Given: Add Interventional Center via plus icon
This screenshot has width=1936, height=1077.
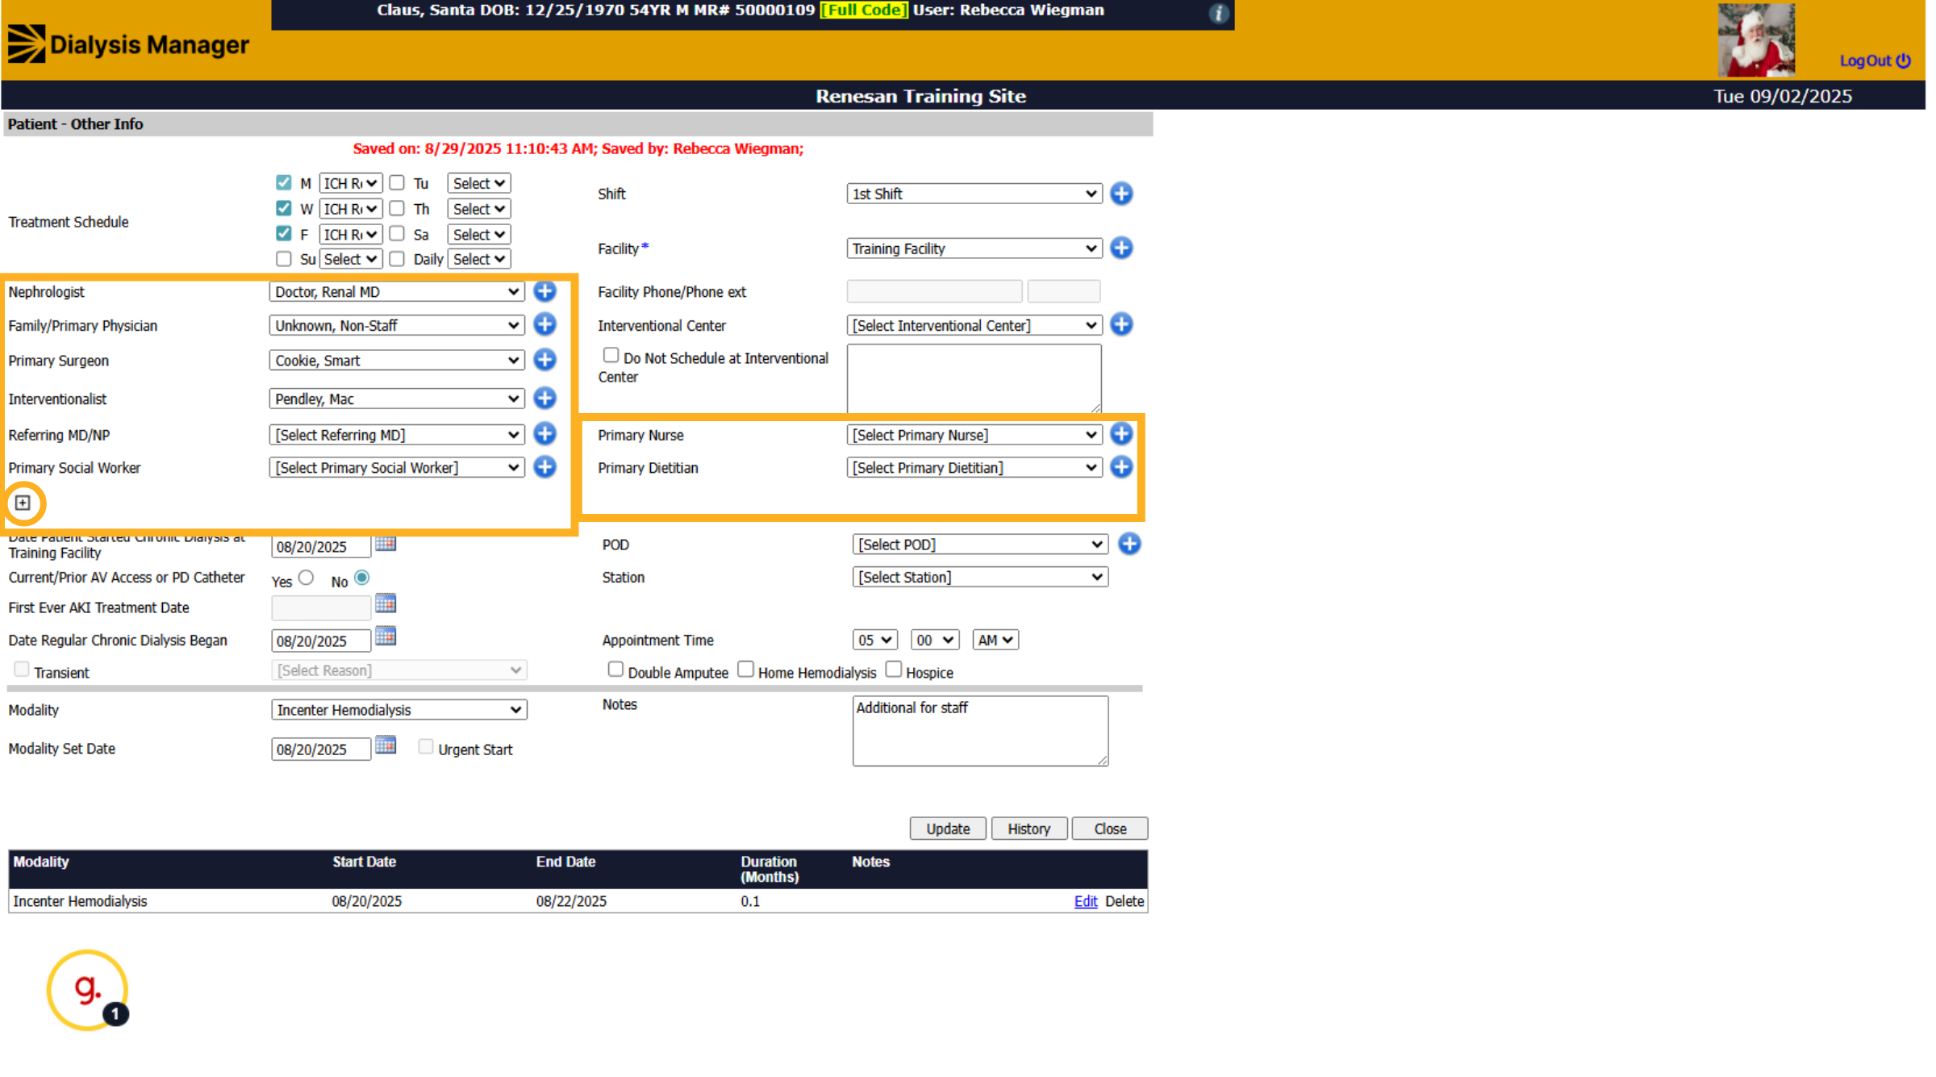Looking at the screenshot, I should (1121, 324).
